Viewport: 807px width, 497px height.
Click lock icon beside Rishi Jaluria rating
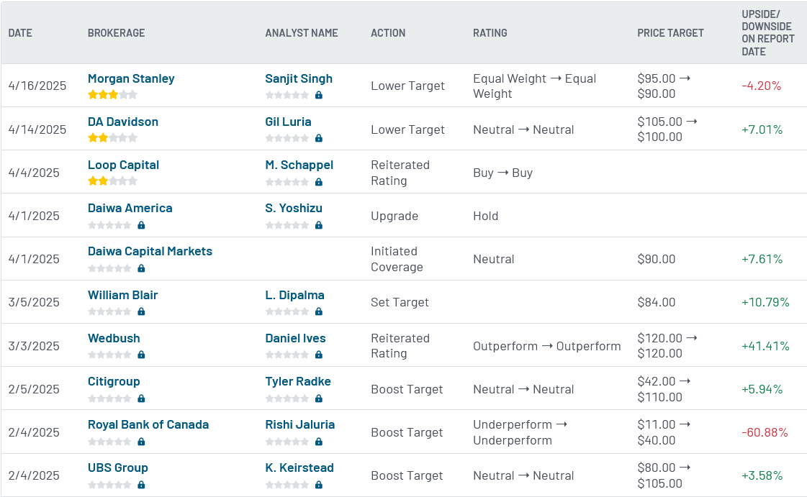tap(319, 441)
